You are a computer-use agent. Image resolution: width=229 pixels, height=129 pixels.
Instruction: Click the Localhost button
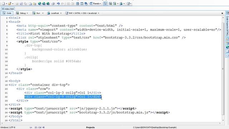53,13
